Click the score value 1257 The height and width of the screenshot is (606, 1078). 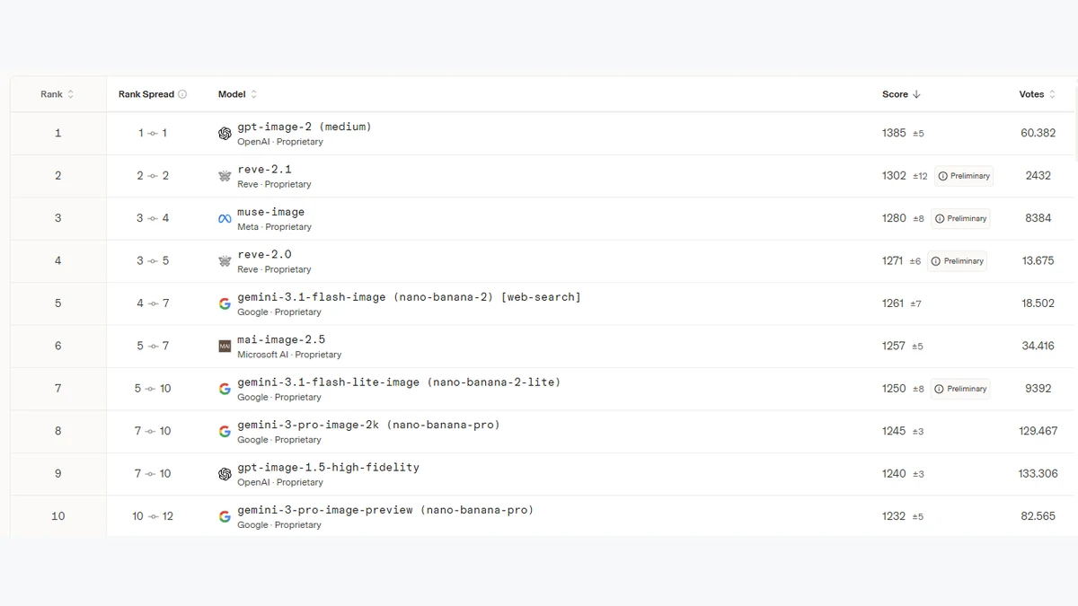click(894, 347)
